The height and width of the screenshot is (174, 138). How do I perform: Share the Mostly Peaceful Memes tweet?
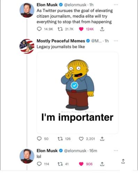pyautogui.click(x=102, y=139)
